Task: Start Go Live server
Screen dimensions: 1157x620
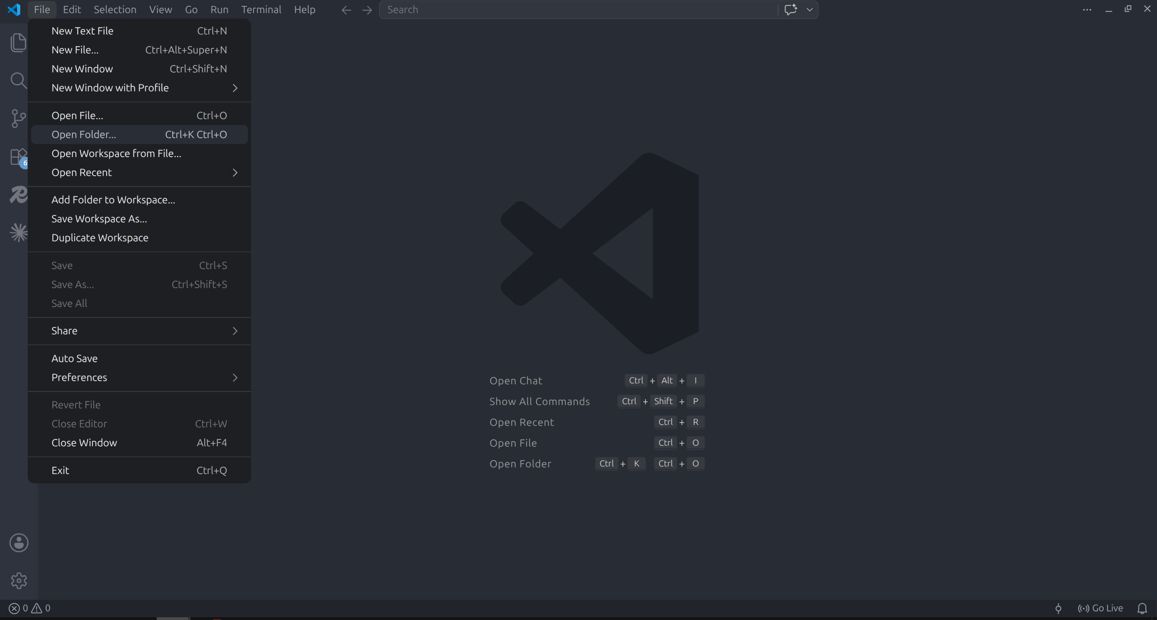Action: pyautogui.click(x=1101, y=608)
